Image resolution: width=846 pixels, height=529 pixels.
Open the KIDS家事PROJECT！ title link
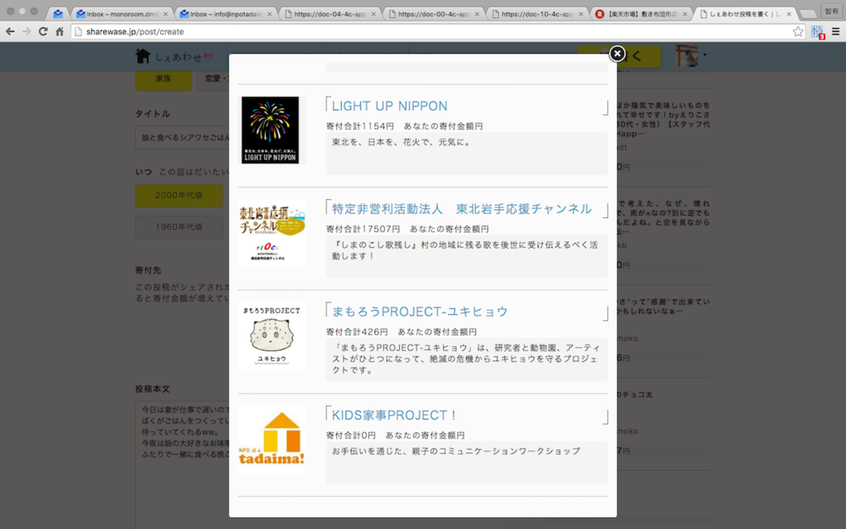(x=394, y=415)
